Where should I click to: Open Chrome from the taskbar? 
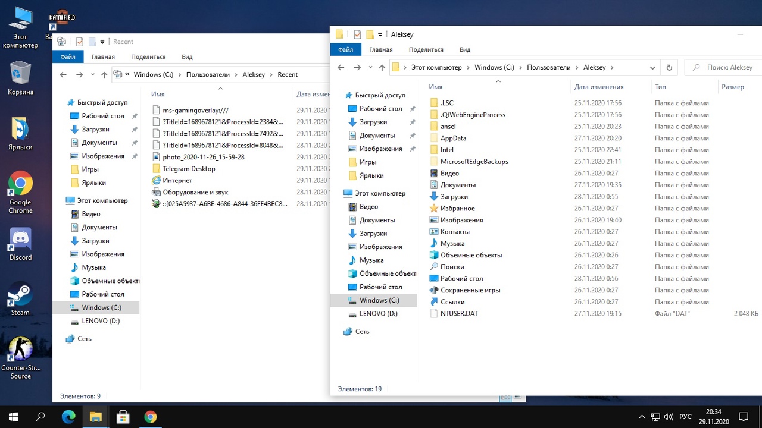(x=151, y=417)
